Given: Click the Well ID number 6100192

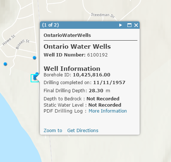Looking at the screenshot, I should point(98,55).
